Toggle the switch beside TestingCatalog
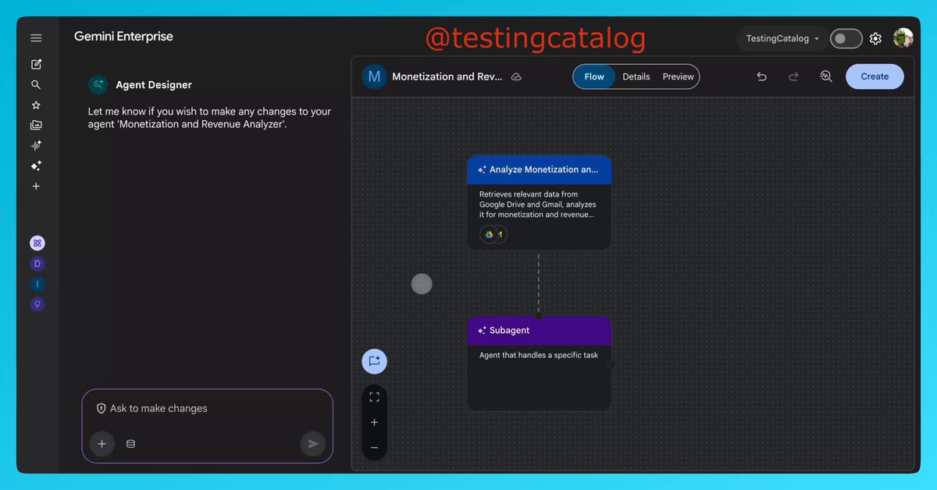937x490 pixels. click(846, 38)
